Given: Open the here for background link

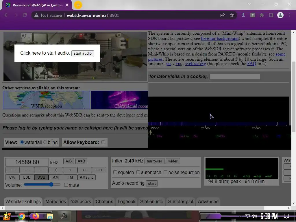Looking at the screenshot, I should [220, 38].
